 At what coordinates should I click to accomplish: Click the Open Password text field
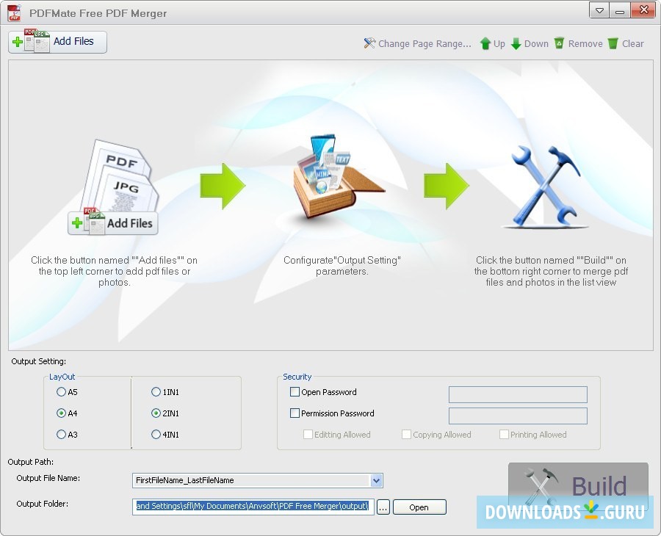click(x=518, y=394)
